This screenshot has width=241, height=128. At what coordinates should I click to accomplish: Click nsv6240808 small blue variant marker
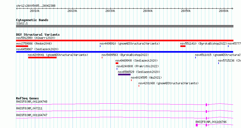pos(117,69)
